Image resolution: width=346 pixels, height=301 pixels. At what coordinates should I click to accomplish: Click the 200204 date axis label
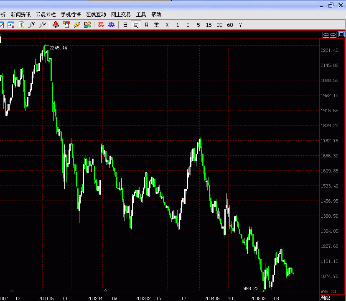coord(95,298)
